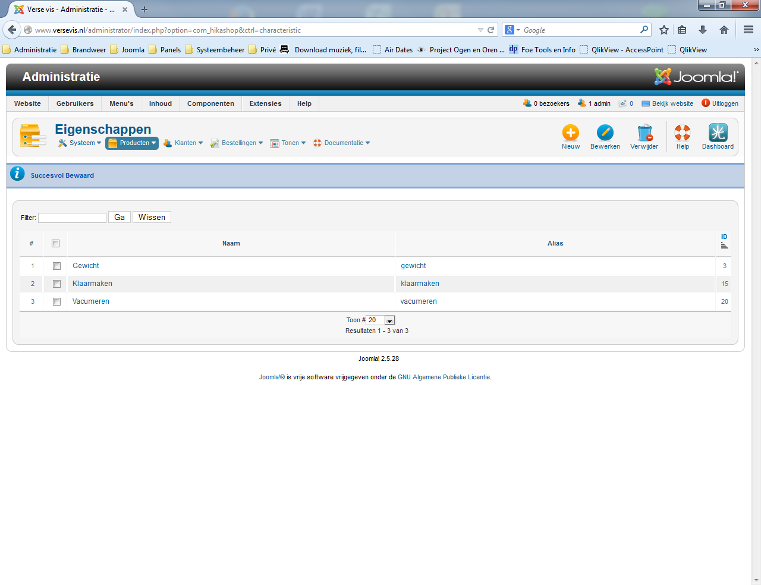Viewport: 761px width, 585px height.
Task: Close the Verse vis Administratie tab
Action: pyautogui.click(x=125, y=10)
